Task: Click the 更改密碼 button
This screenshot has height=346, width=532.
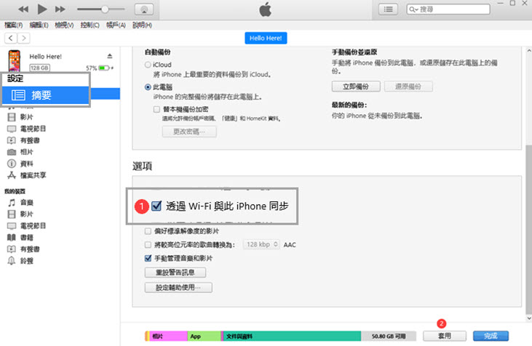Action: click(x=189, y=132)
